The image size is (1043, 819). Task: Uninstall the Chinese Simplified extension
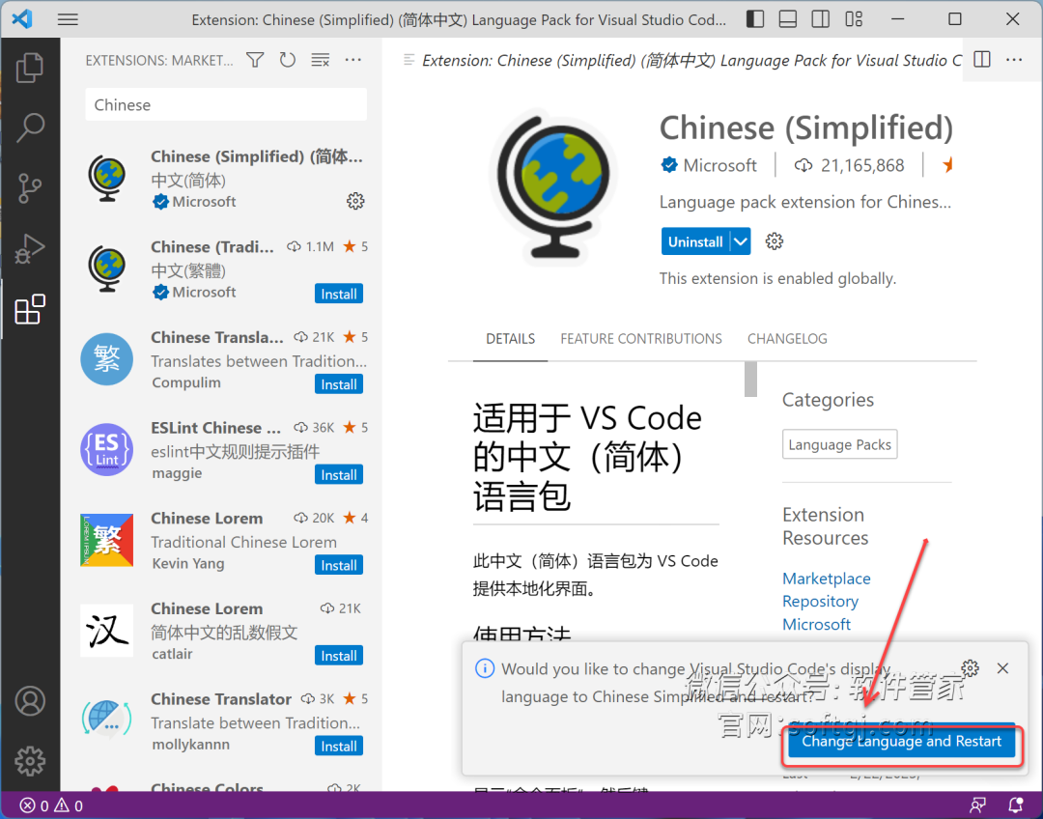click(x=695, y=241)
